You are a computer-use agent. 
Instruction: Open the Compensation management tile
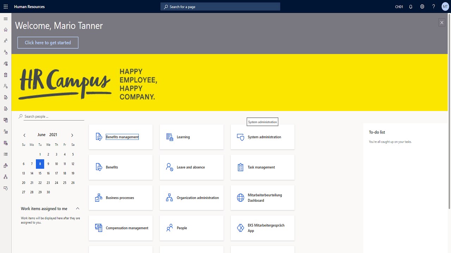[x=121, y=228]
